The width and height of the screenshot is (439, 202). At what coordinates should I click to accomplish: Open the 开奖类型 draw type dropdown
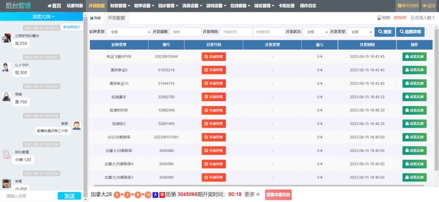(360, 32)
